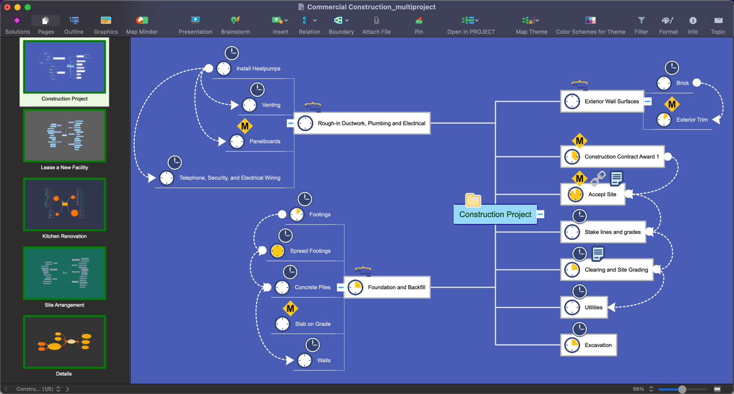Select Lease a New Facility page
This screenshot has width=734, height=394.
64,136
